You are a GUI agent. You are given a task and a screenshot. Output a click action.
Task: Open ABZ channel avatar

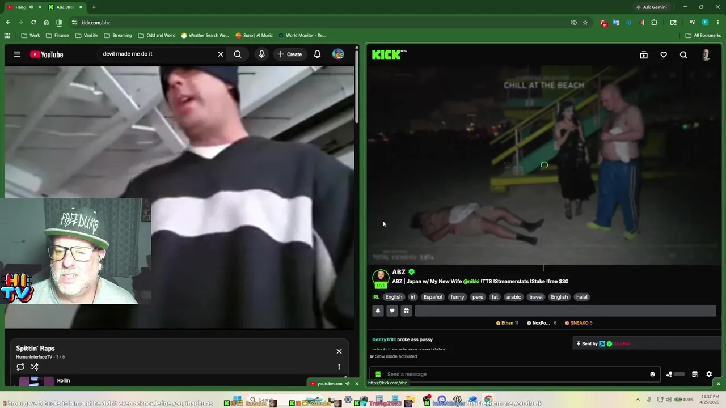tap(381, 277)
